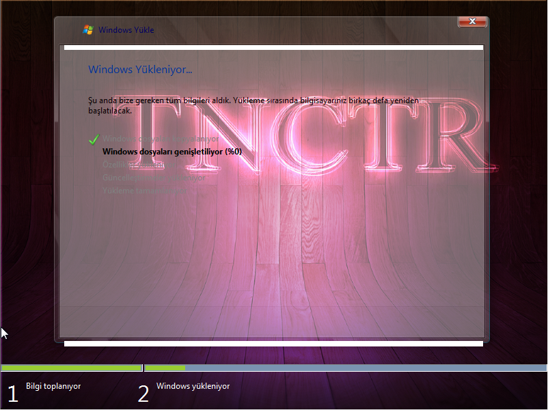Screen dimensions: 548x410
Task: Click the Windows flag logo in title bar
Action: click(87, 29)
